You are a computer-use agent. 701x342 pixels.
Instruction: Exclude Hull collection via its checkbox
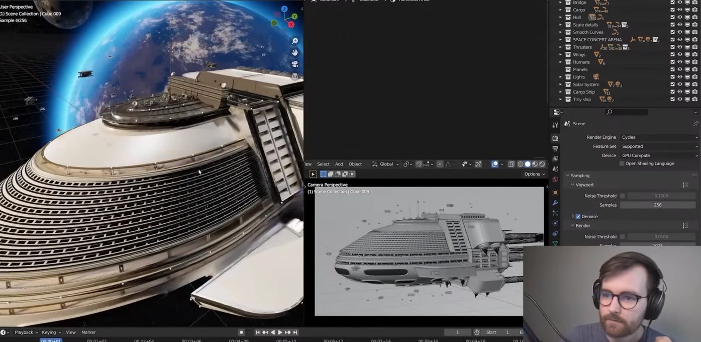pyautogui.click(x=673, y=17)
